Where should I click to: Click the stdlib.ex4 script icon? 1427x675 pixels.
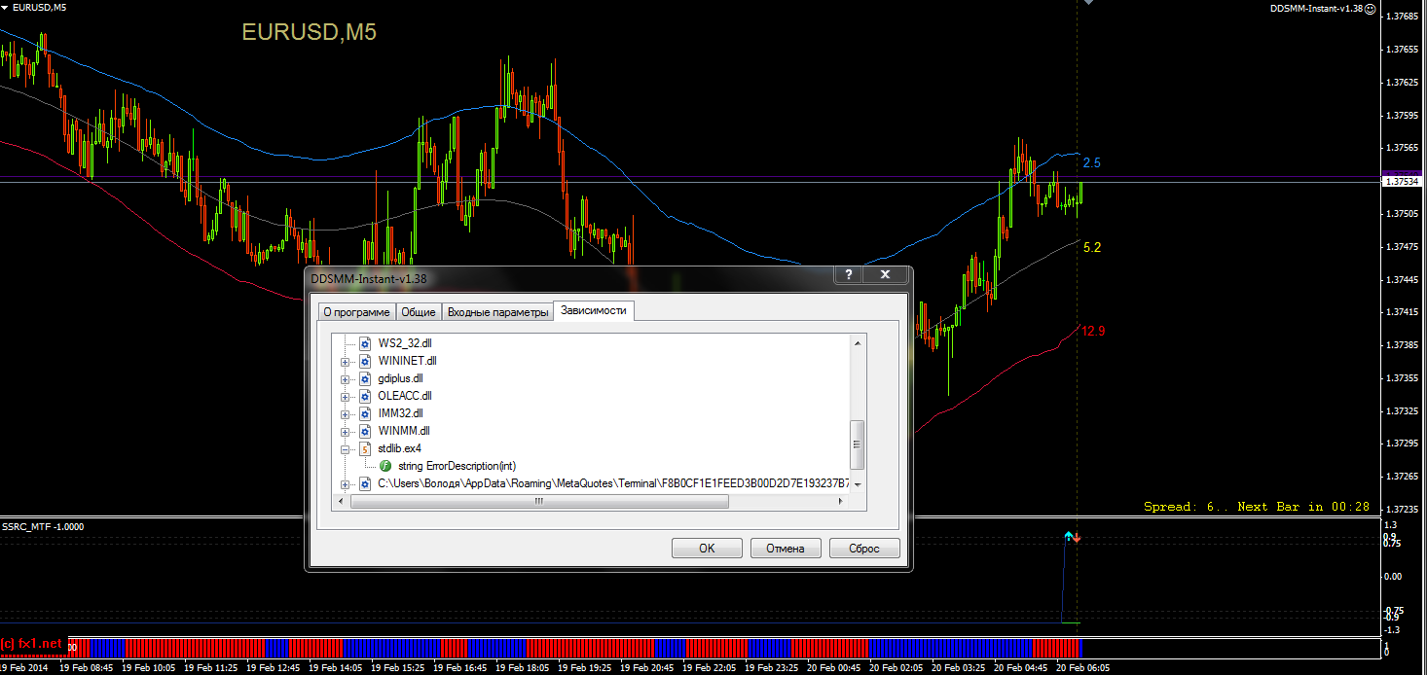coord(365,448)
